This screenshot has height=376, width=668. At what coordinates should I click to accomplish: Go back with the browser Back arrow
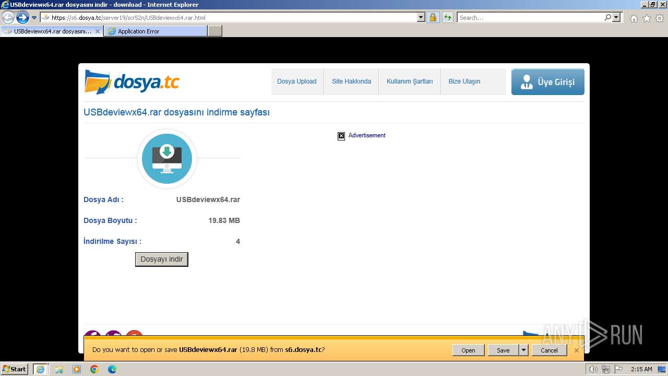coord(8,17)
